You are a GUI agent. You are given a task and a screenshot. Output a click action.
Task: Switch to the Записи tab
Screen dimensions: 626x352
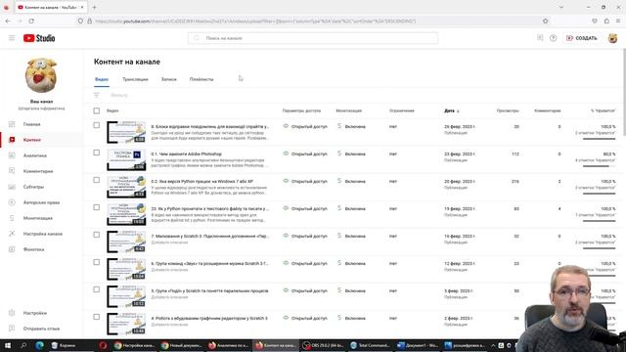168,79
